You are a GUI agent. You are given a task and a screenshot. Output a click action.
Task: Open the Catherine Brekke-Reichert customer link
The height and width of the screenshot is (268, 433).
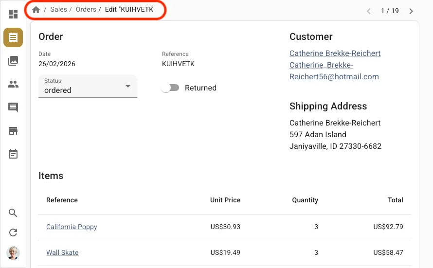click(x=335, y=54)
